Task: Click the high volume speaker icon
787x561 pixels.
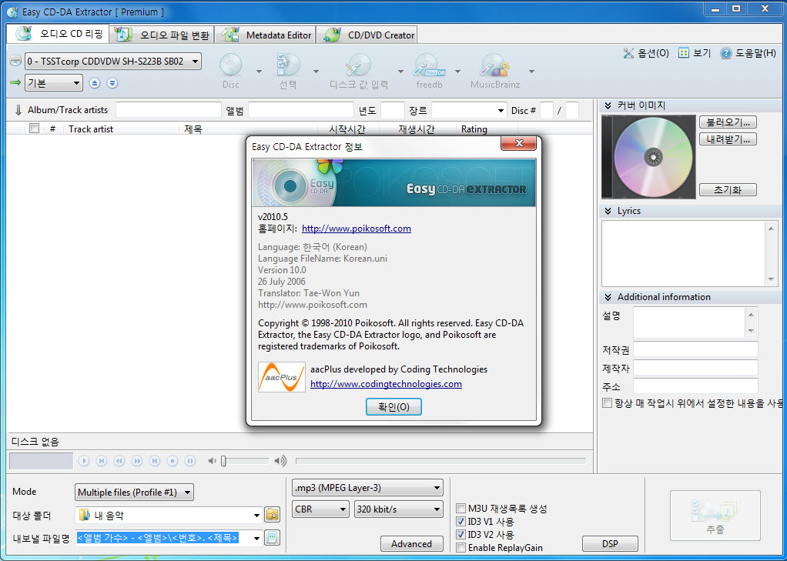Action: coord(280,461)
